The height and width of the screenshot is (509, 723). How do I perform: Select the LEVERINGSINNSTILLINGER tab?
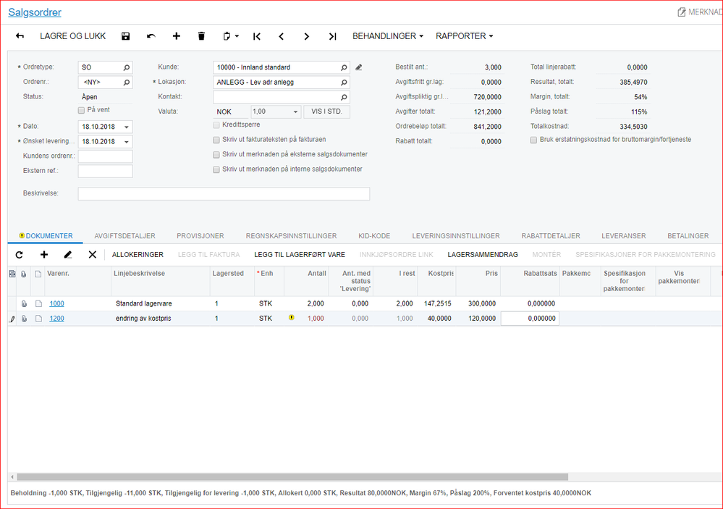[x=455, y=236]
